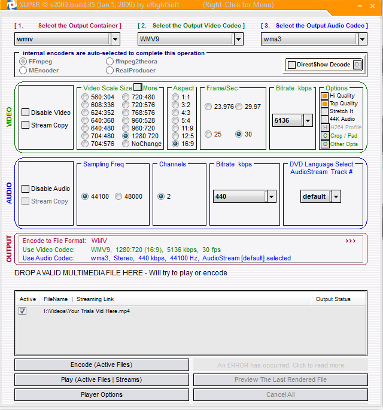Viewport: 383px width, 410px height.
Task: Select 44100 sampling frequency
Action: [85, 196]
